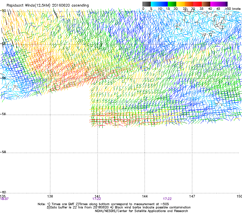Click the legend label 25
The image size is (242, 213).
[x=185, y=9]
